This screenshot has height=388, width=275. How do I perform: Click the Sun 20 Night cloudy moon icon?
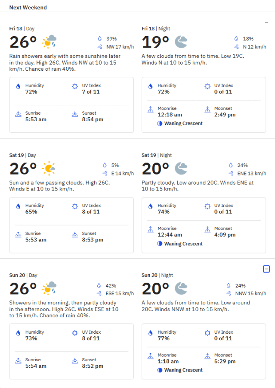click(x=181, y=288)
